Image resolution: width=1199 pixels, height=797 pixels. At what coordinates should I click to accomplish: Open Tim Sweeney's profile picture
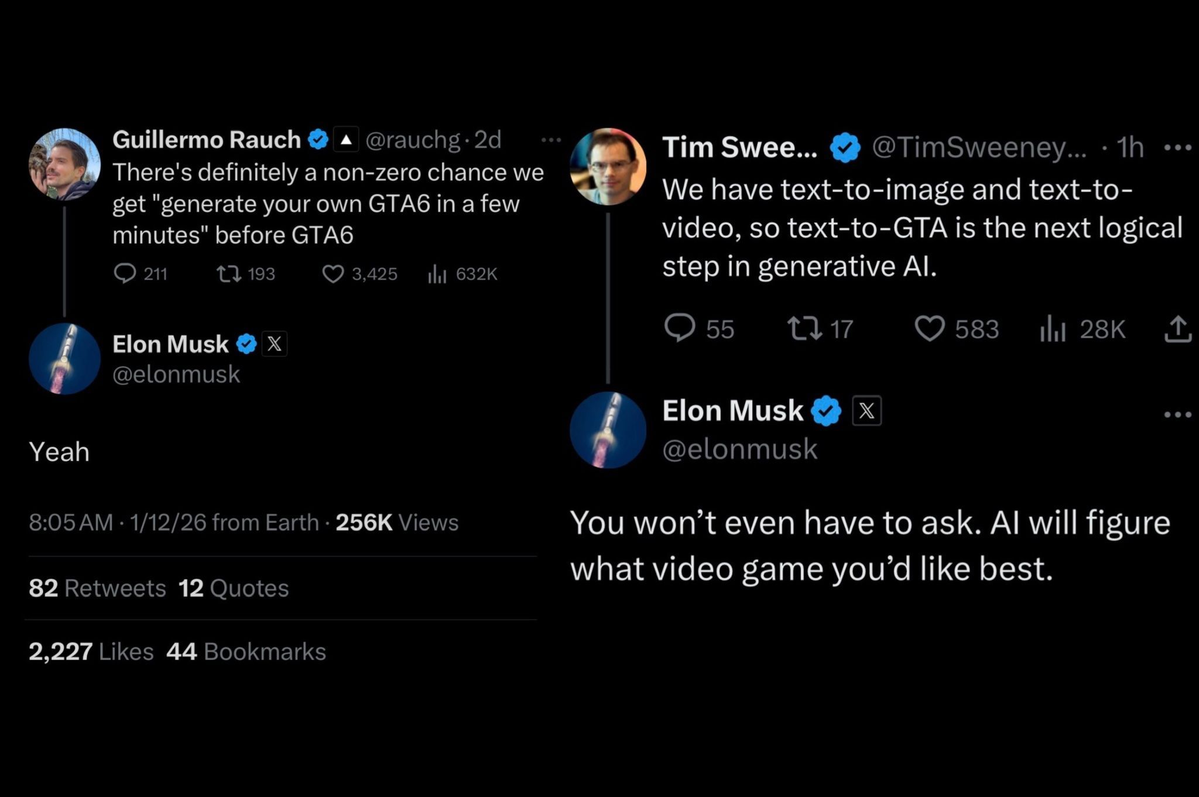[608, 167]
